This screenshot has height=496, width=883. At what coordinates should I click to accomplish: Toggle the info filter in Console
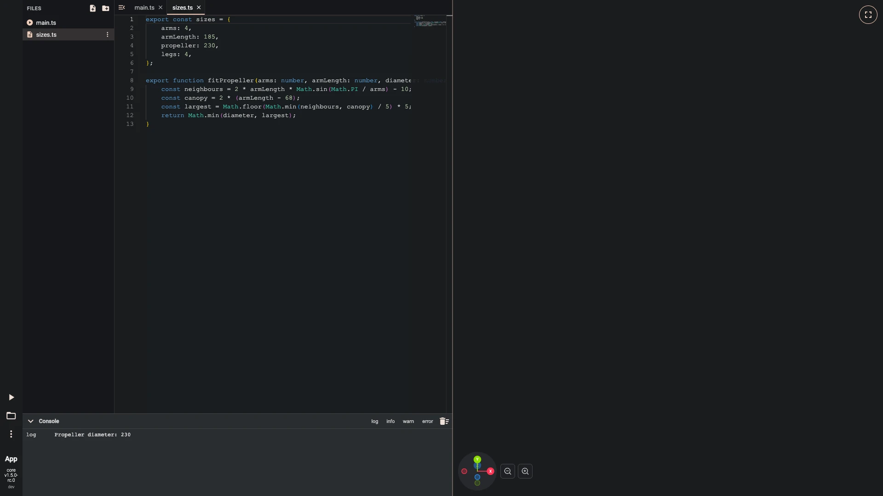pyautogui.click(x=390, y=421)
